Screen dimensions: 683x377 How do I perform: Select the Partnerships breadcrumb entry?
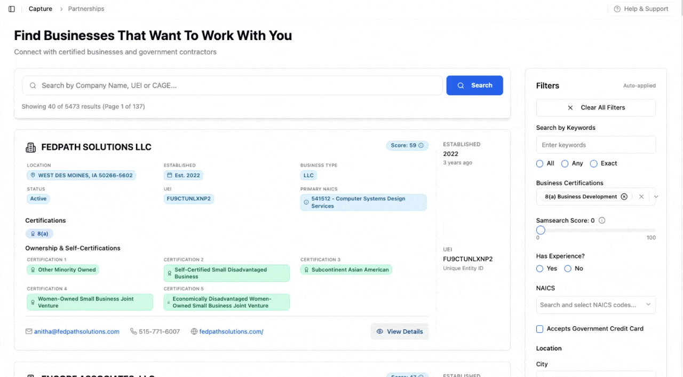86,9
